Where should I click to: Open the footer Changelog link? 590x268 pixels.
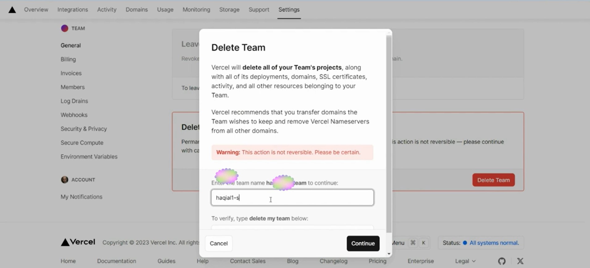point(333,261)
